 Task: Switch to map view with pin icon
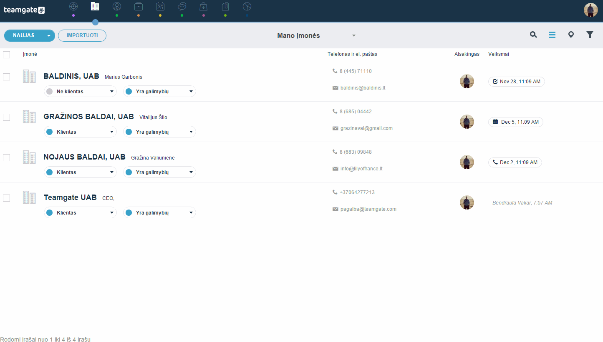[x=571, y=35]
